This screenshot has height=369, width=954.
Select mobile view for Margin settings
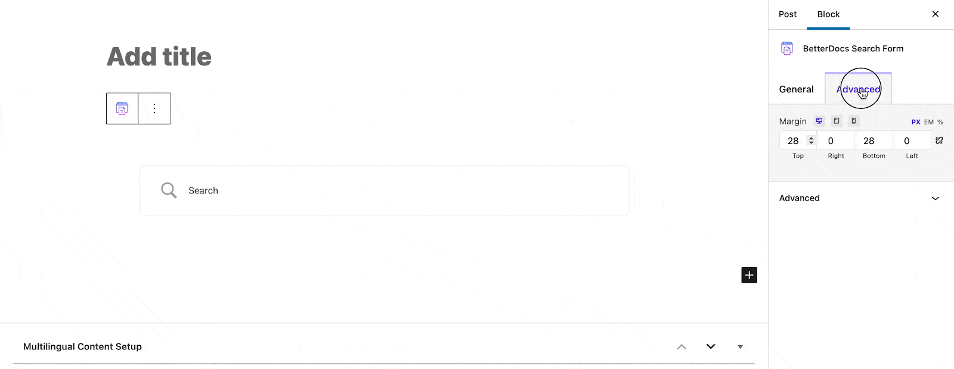(853, 121)
